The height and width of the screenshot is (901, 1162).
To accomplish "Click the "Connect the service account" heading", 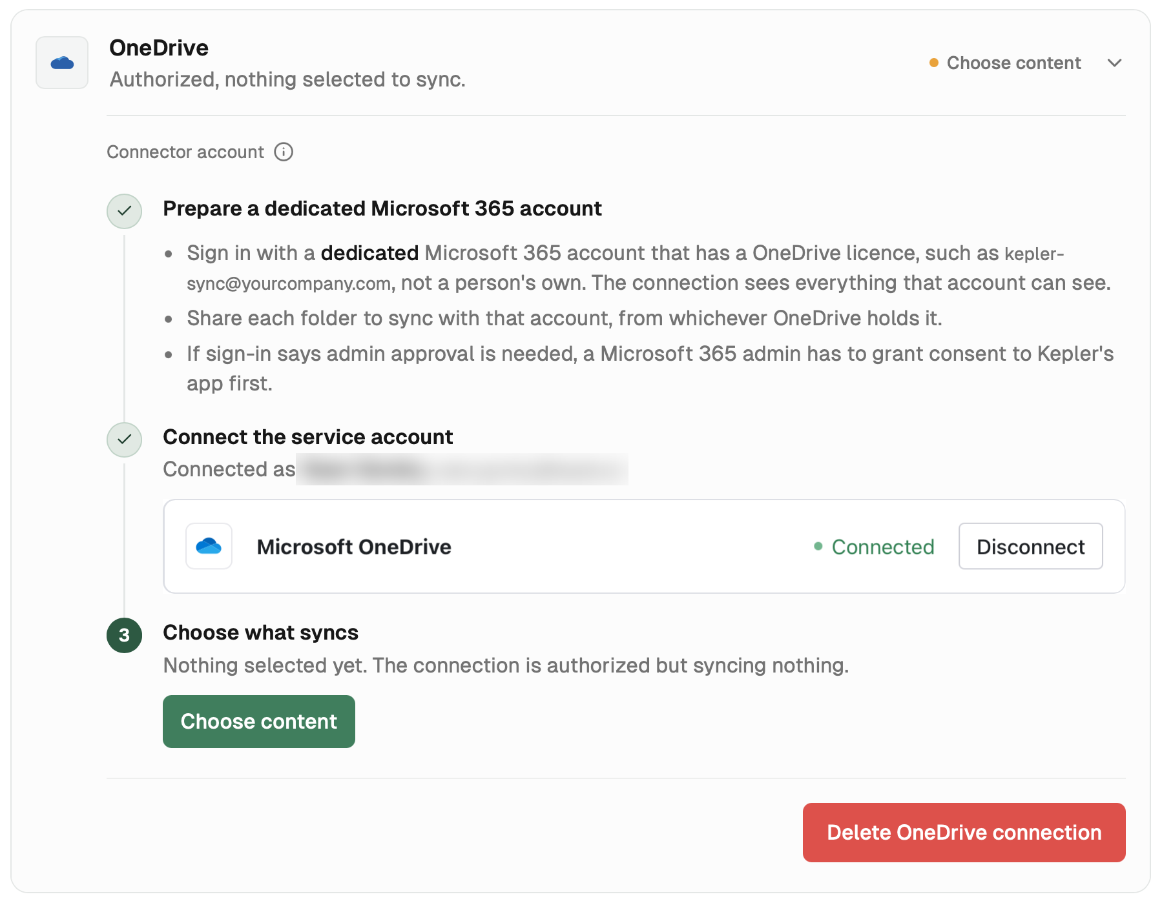I will point(307,437).
